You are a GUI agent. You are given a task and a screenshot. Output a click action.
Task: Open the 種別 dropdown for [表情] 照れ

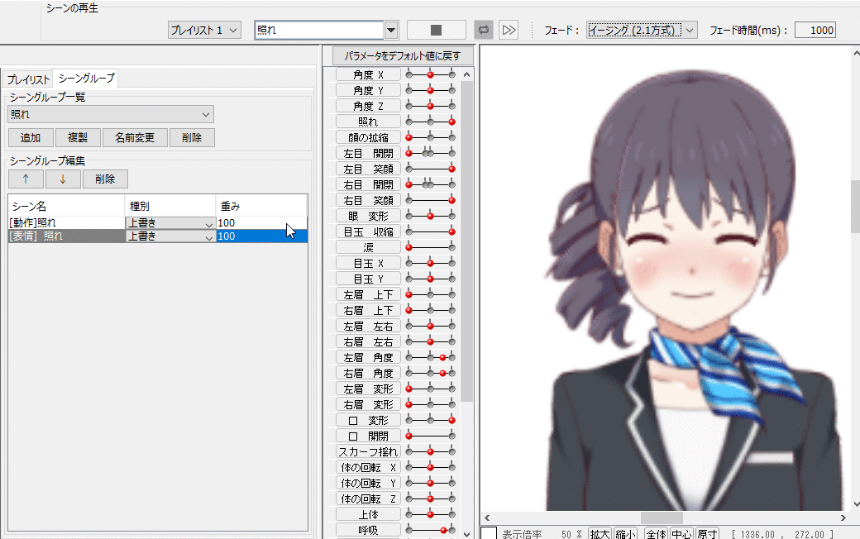click(x=170, y=236)
